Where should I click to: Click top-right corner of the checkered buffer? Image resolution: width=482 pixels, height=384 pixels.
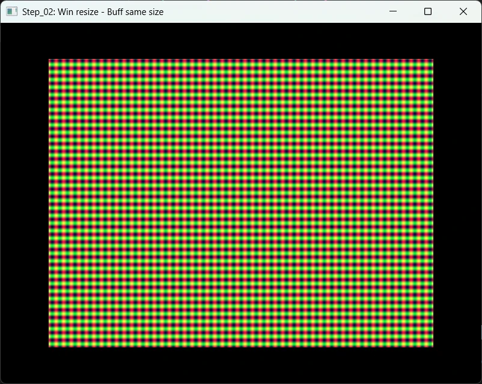[x=431, y=61]
